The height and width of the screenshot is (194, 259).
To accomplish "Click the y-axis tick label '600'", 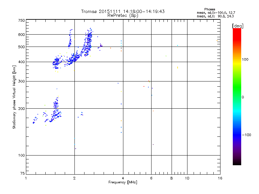I will [x=21, y=35].
